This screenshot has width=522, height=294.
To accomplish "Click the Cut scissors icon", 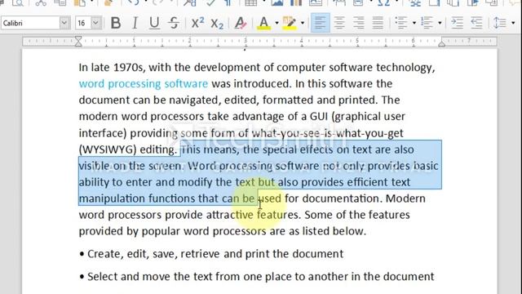I will 41,2.
